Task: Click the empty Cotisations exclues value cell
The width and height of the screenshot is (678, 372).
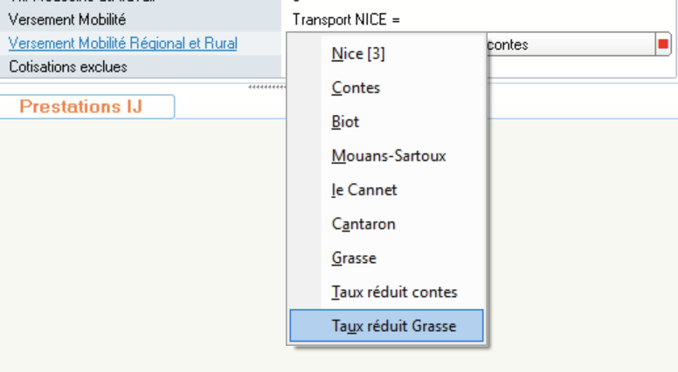Action: pos(577,66)
